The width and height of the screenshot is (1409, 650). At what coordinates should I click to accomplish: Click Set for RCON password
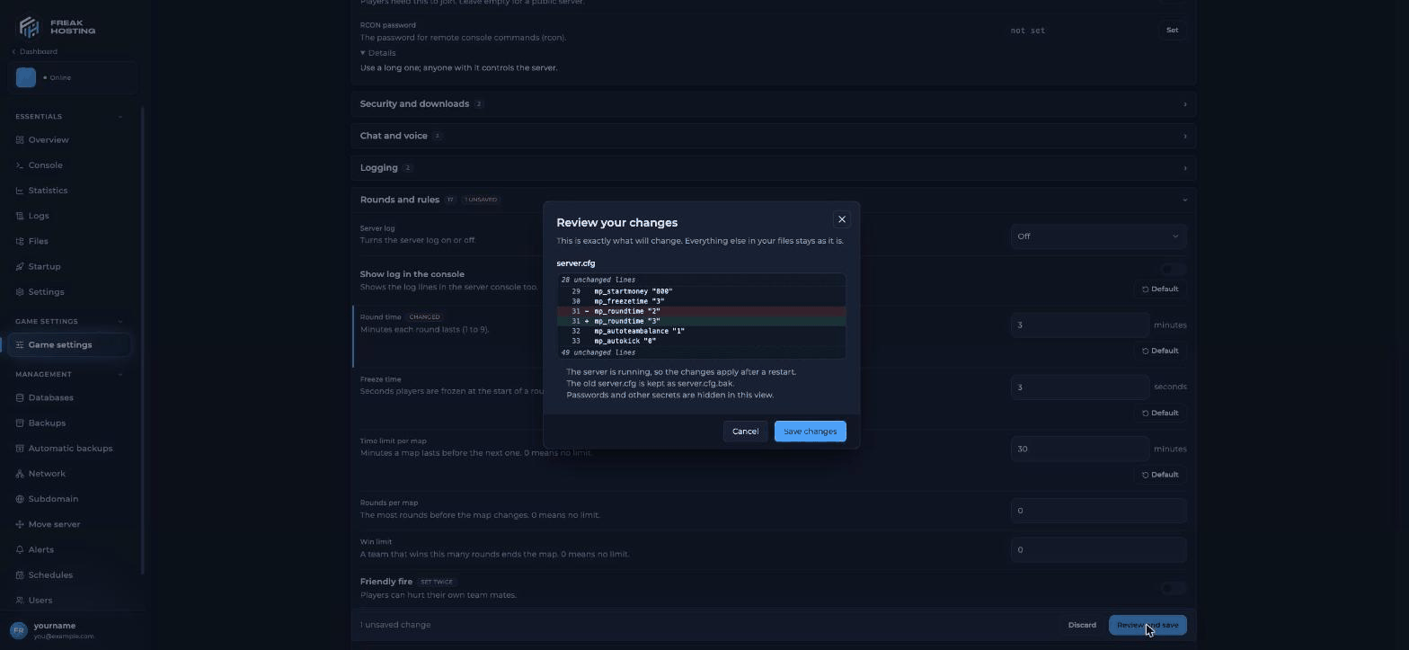click(1172, 31)
